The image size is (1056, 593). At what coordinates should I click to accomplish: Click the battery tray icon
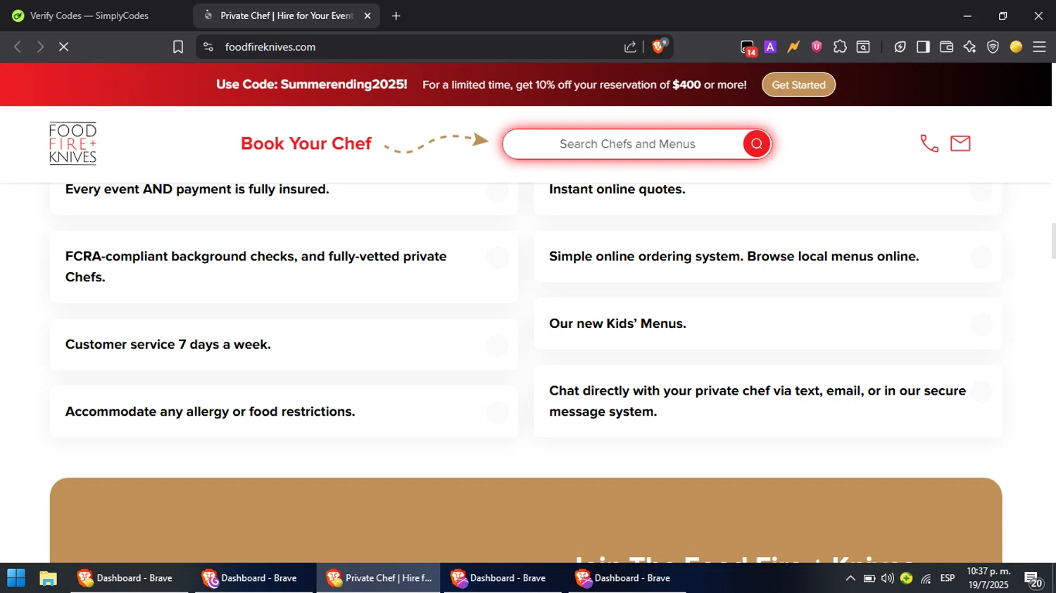(869, 578)
